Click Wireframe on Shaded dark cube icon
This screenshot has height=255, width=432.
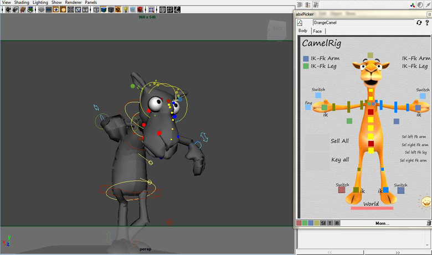[111, 10]
